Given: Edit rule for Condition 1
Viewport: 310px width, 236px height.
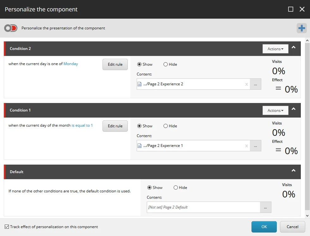Looking at the screenshot, I should pyautogui.click(x=115, y=126).
